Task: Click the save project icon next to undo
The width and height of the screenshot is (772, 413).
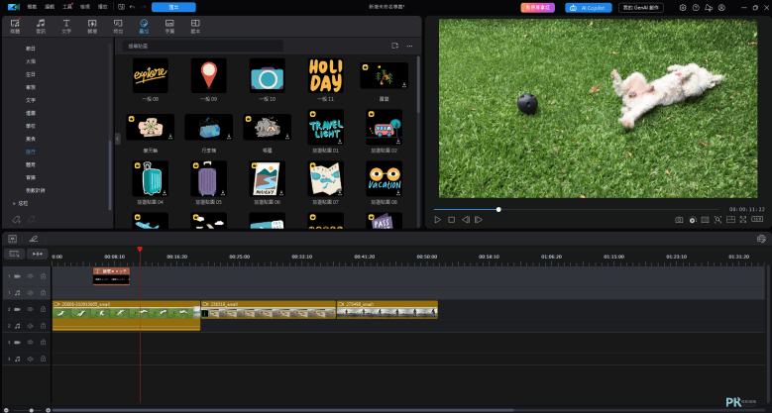Action: tap(121, 7)
